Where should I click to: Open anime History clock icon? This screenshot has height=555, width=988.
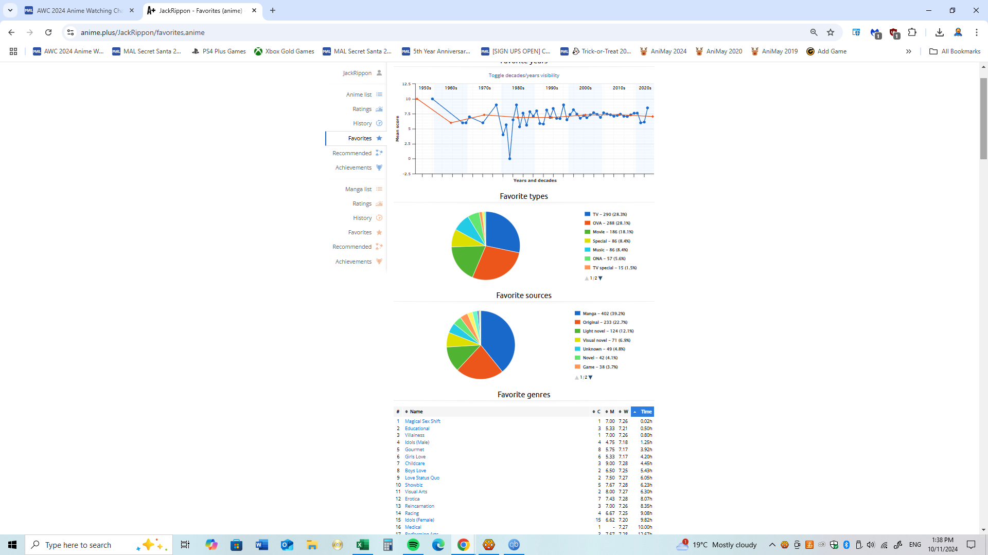pos(379,123)
